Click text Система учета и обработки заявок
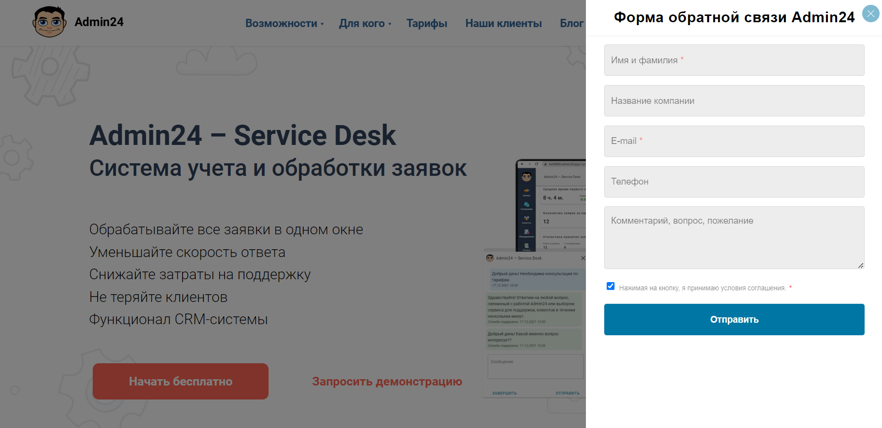The width and height of the screenshot is (882, 428). tap(278, 168)
